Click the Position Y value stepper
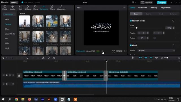181x102 pixels. pos(163,33)
